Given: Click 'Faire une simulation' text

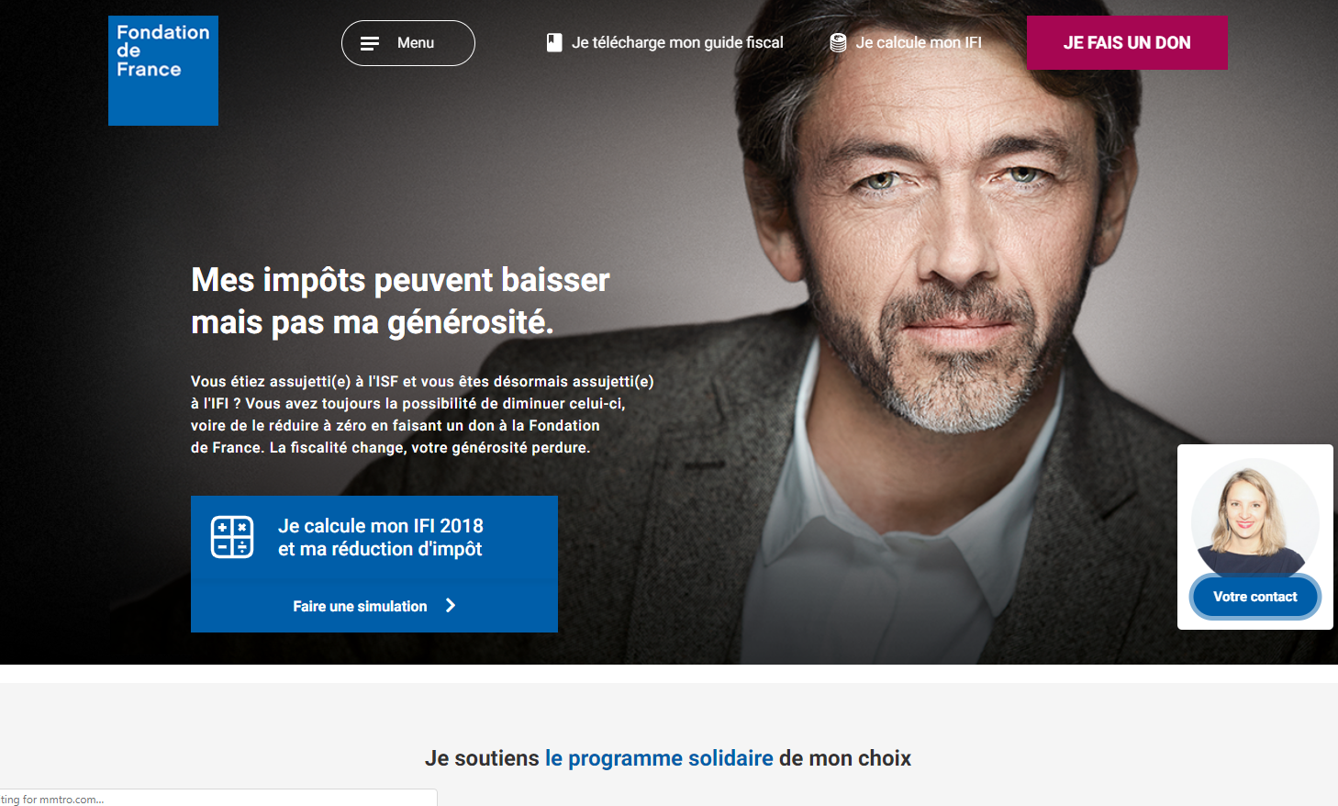Looking at the screenshot, I should (x=360, y=606).
